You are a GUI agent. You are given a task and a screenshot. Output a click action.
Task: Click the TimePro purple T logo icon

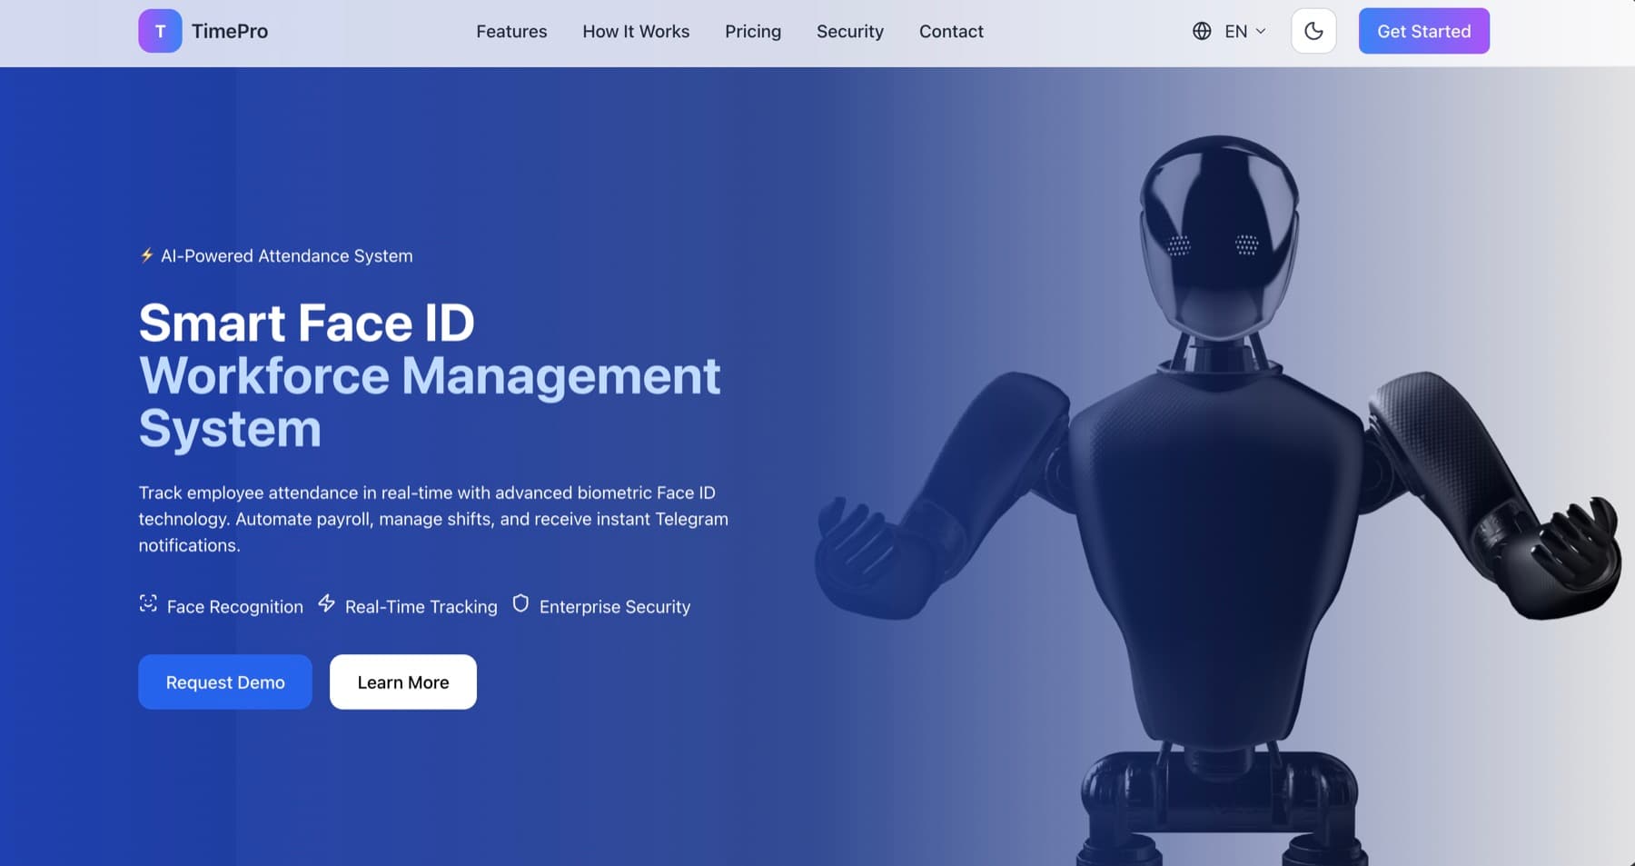pyautogui.click(x=160, y=31)
